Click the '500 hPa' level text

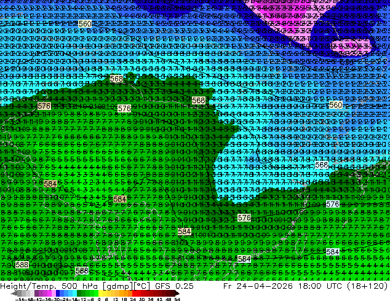(79, 286)
